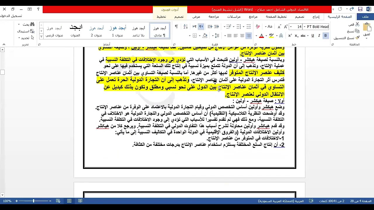Switch to Review (مراجعة) tab
374x210 pixels.
pyautogui.click(x=214, y=17)
